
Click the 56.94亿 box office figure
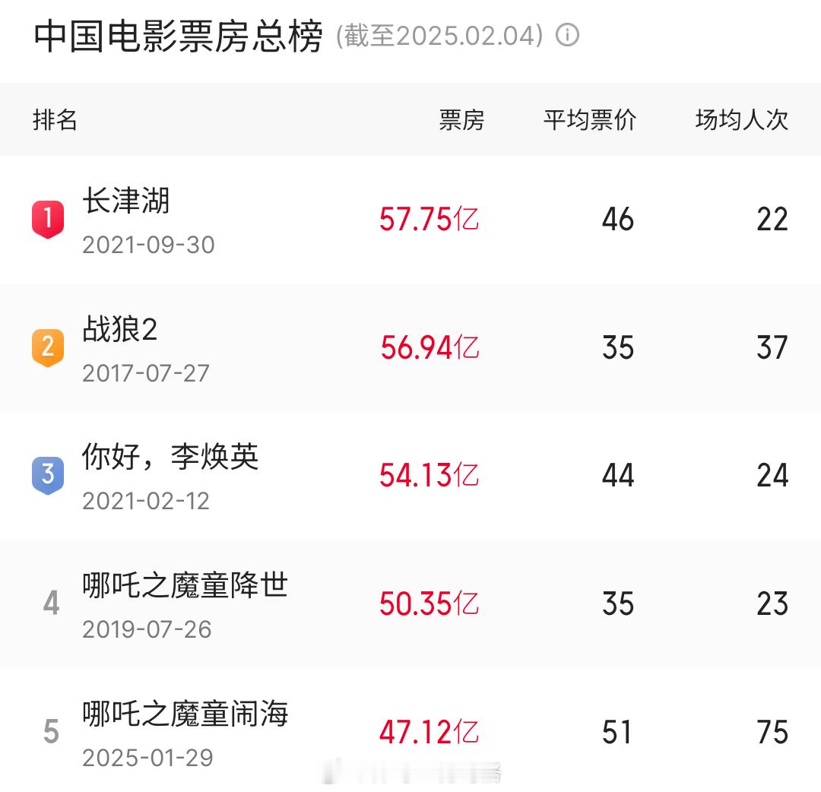click(430, 347)
